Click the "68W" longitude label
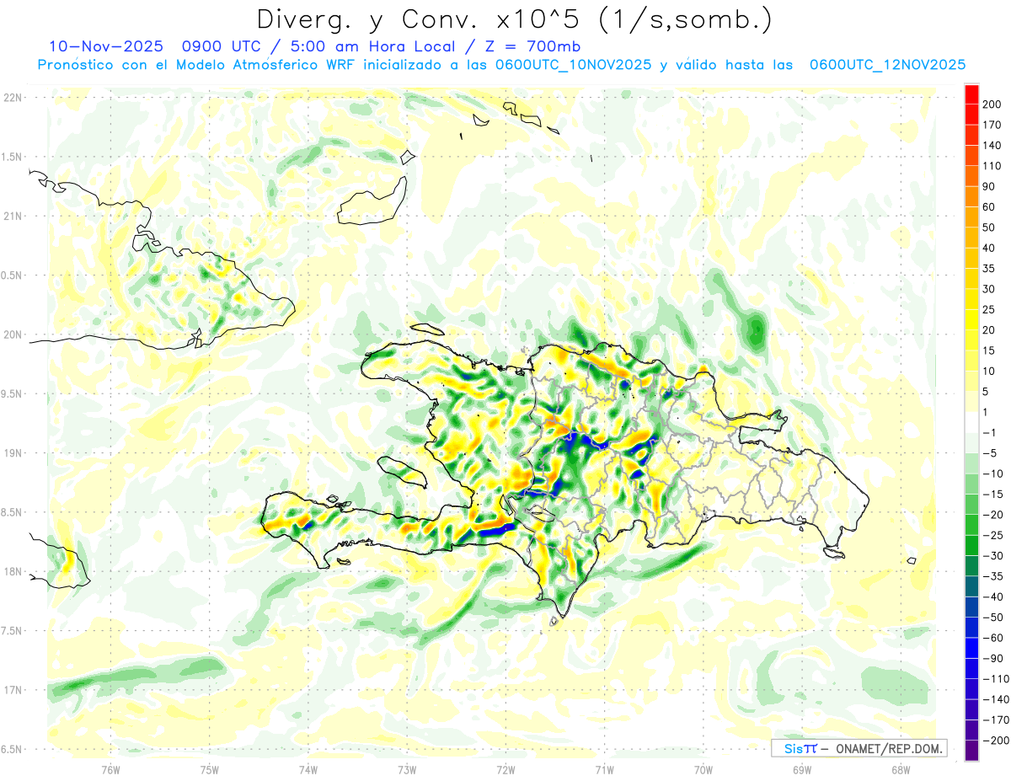Viewport: 1011px width, 781px height. coord(901,769)
